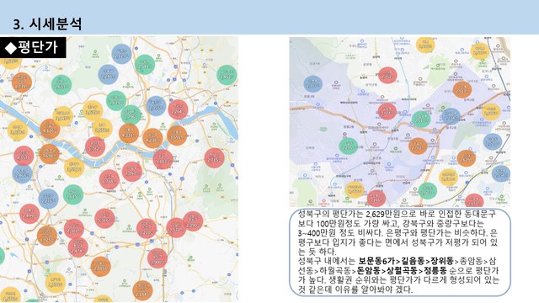Select the orange 2,184 bubble at bottom
Viewport: 539px width, 303px height.
pyautogui.click(x=142, y=290)
